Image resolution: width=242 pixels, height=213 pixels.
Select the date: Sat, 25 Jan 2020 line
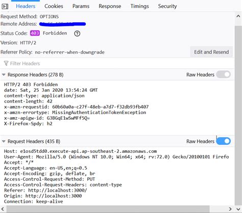pyautogui.click(x=51, y=90)
